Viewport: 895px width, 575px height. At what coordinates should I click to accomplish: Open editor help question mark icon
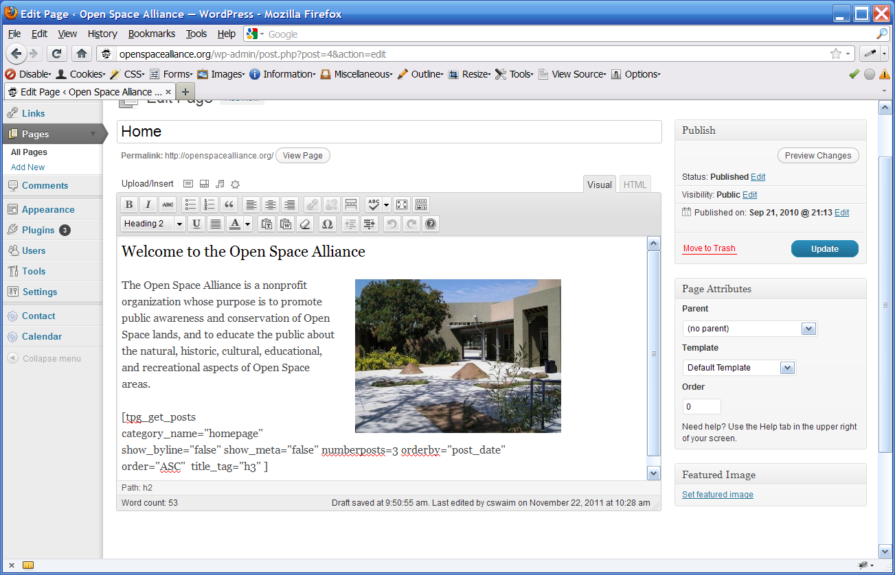431,224
